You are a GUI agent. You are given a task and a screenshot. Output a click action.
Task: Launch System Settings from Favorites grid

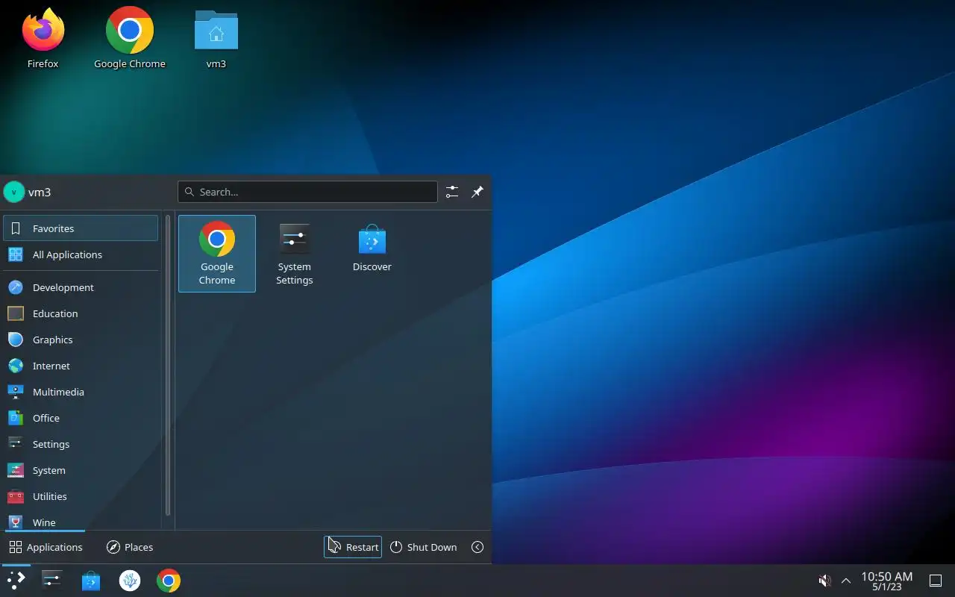point(295,254)
